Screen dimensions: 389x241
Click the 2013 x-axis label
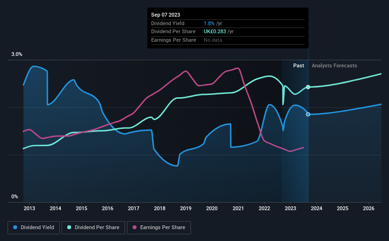pyautogui.click(x=29, y=208)
